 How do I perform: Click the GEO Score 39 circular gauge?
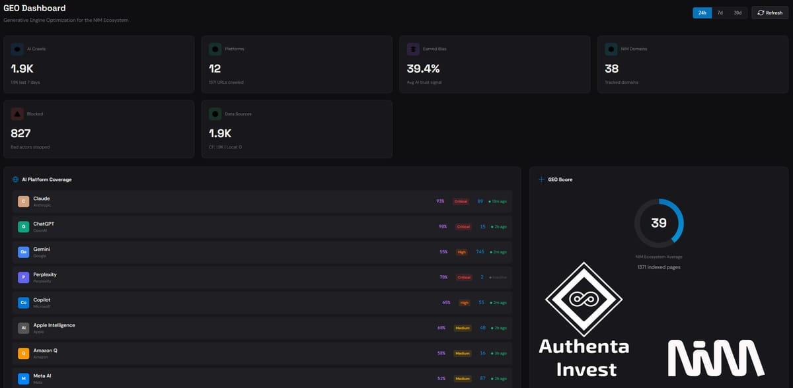point(659,223)
